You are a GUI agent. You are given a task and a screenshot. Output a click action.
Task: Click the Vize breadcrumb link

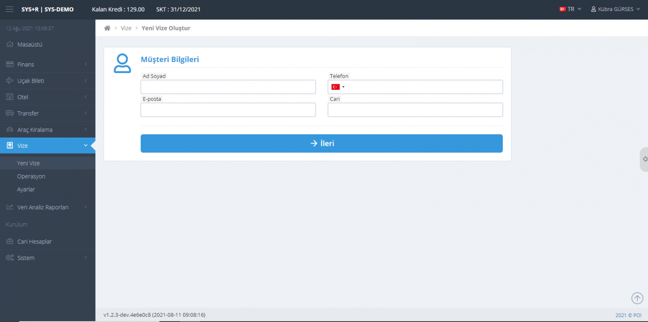tap(126, 28)
